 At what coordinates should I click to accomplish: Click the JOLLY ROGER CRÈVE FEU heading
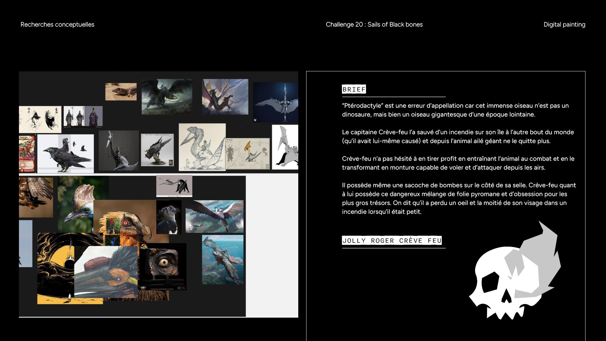click(392, 241)
